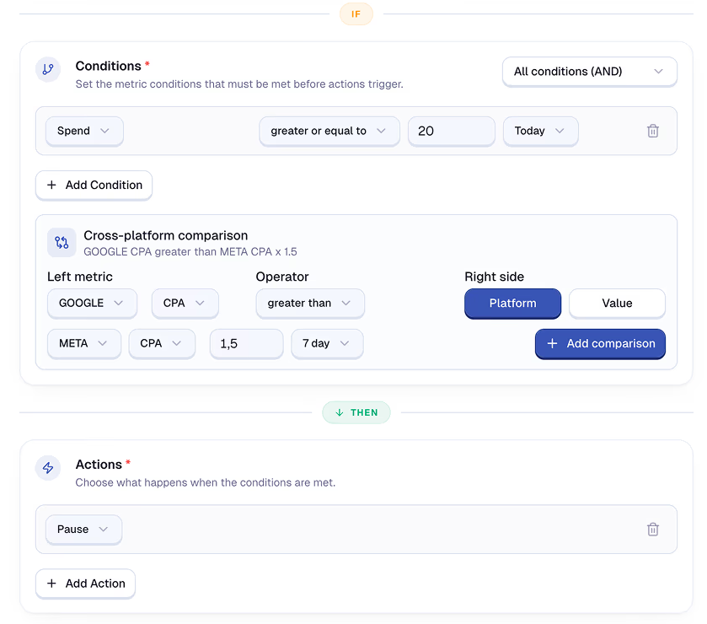Select Platform for the right side
707x624 pixels.
(512, 304)
